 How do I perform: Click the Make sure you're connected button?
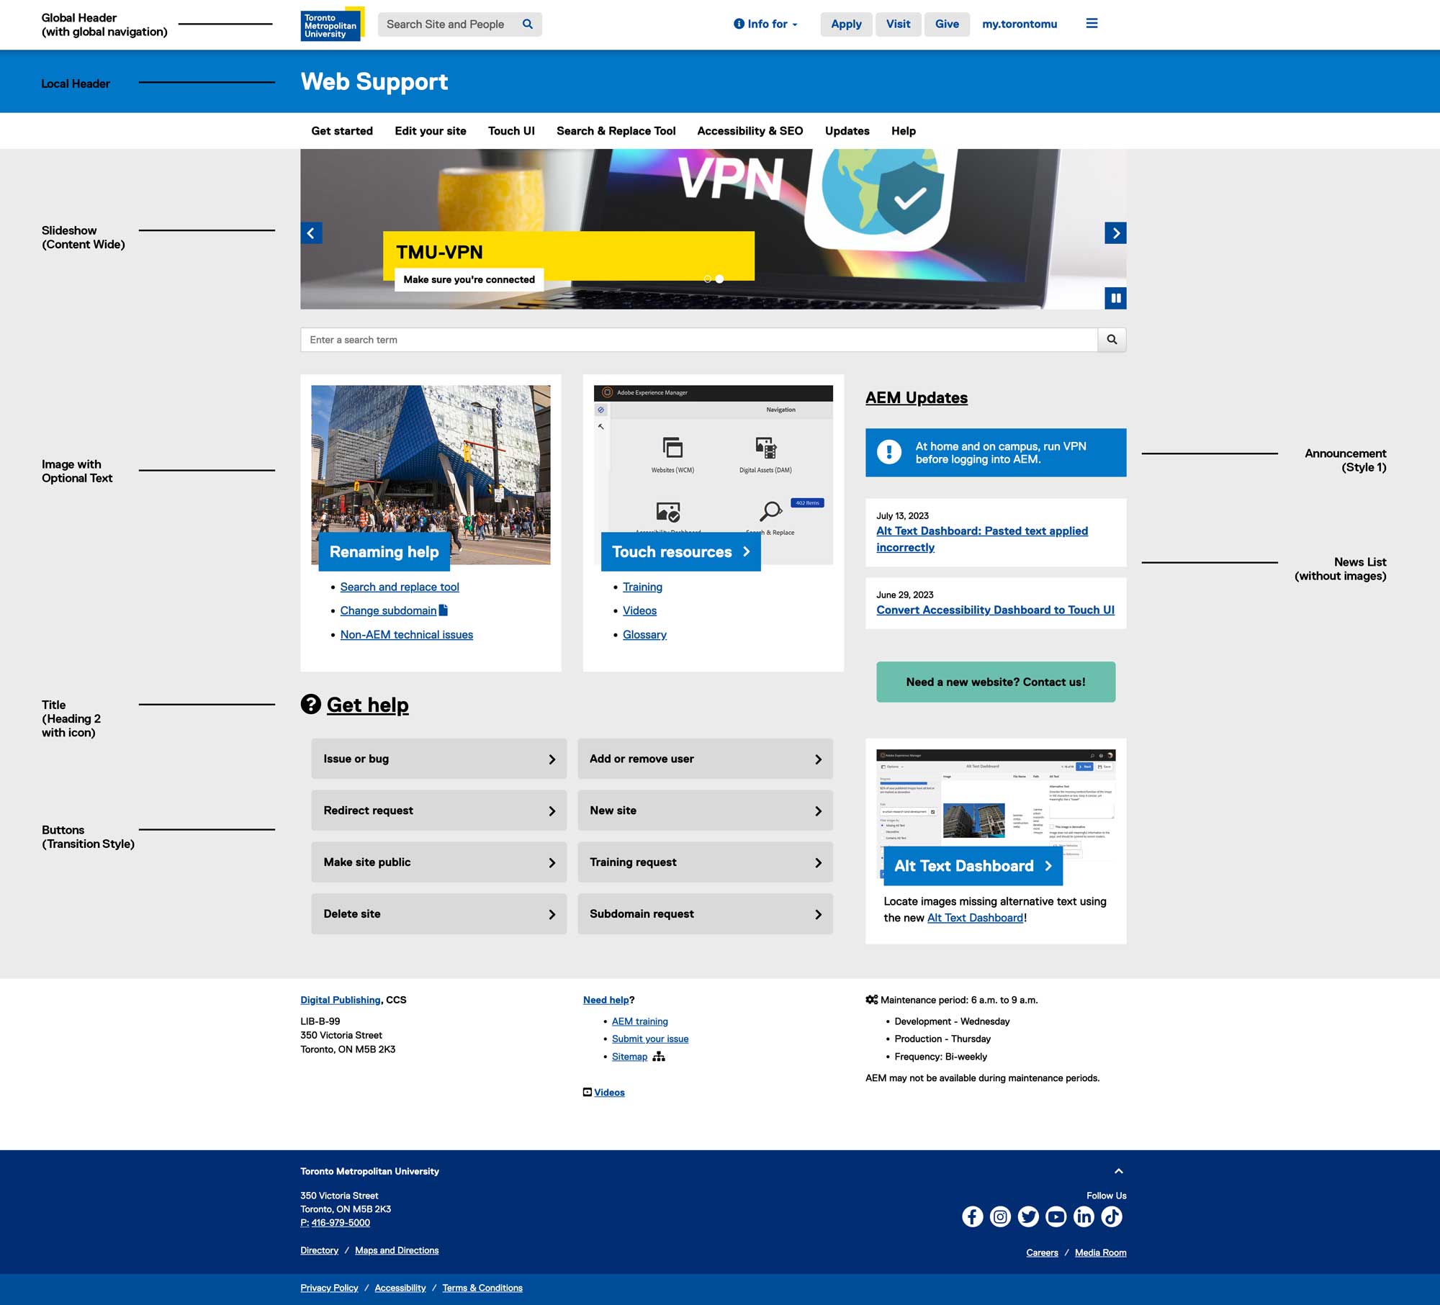469,279
